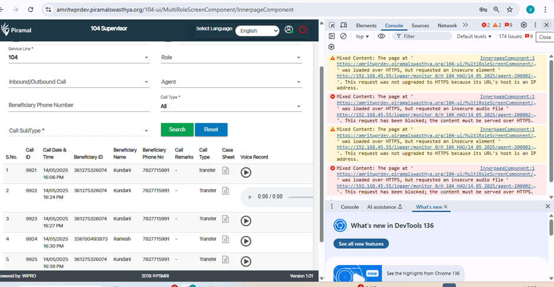Image resolution: width=554 pixels, height=287 pixels.
Task: Open DevTools customize three-dot menu
Action: tap(536, 25)
